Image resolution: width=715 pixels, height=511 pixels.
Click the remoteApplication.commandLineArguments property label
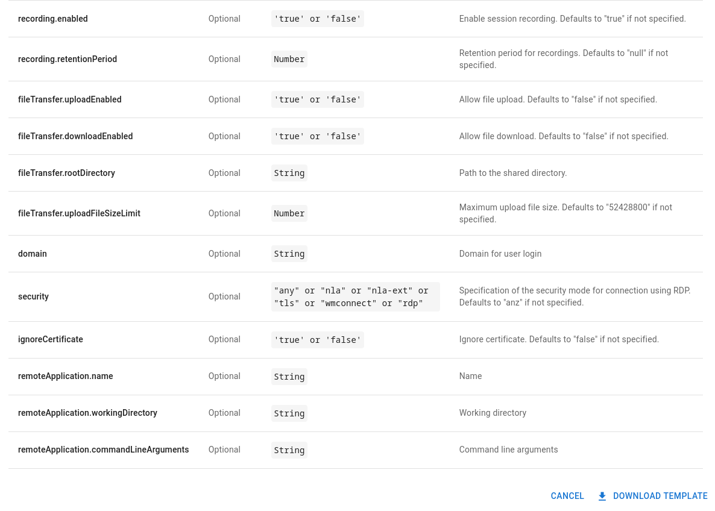[x=103, y=450]
